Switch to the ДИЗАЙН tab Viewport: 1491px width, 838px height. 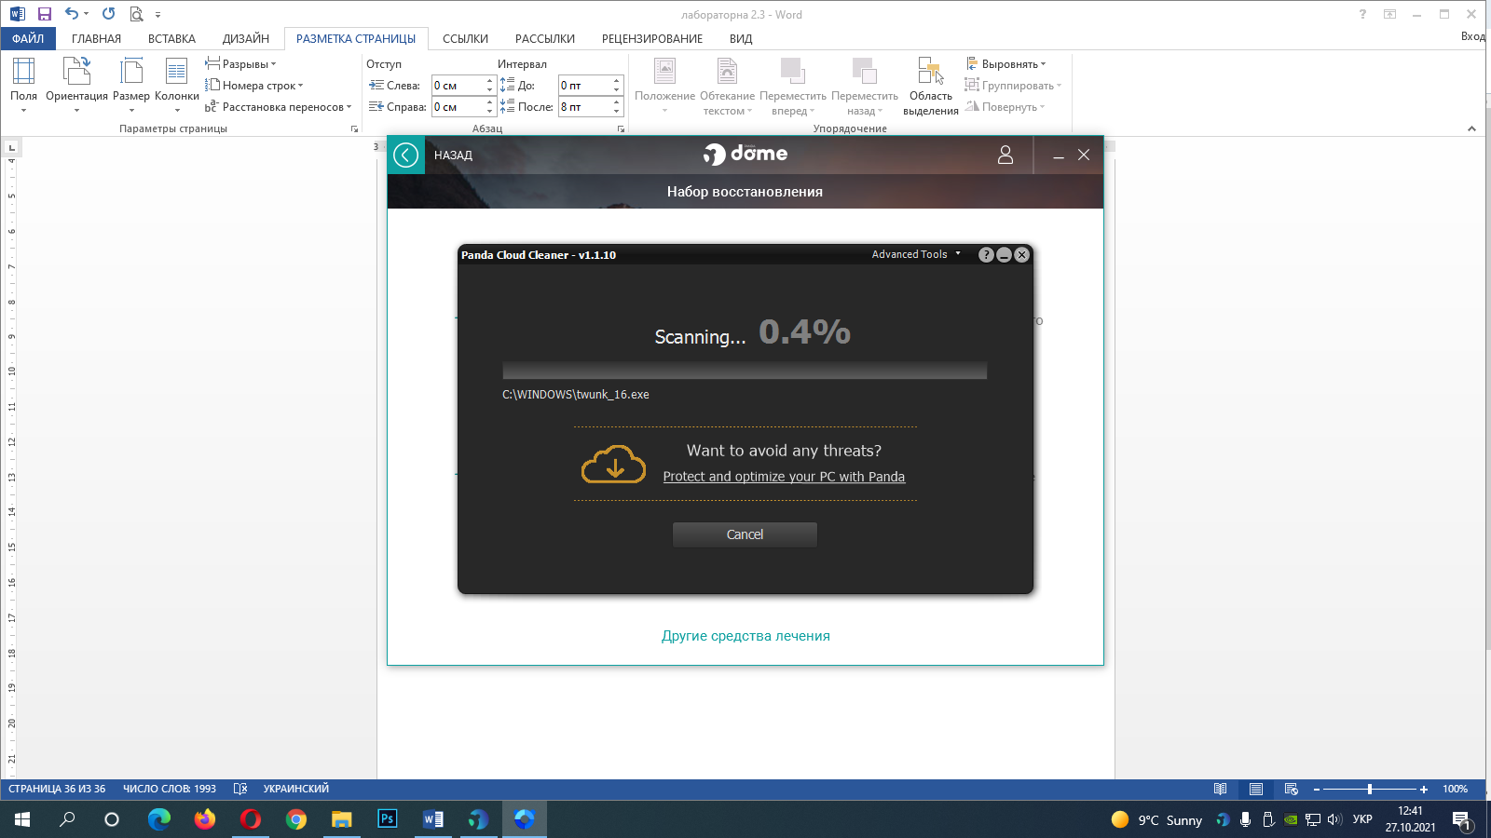246,38
